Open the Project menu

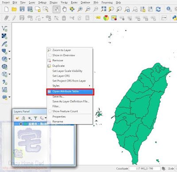coord(6,3)
